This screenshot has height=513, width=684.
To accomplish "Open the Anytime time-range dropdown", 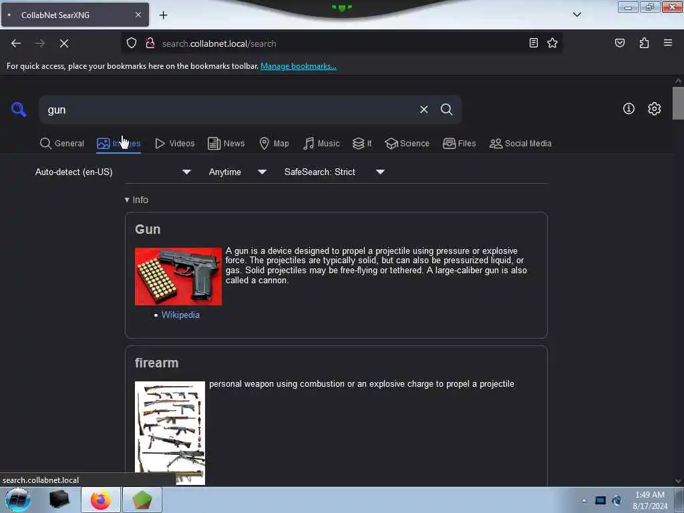I will pos(238,172).
